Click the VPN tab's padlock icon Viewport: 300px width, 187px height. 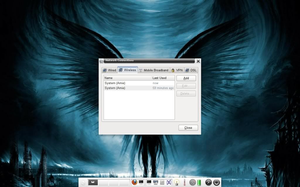click(x=173, y=70)
